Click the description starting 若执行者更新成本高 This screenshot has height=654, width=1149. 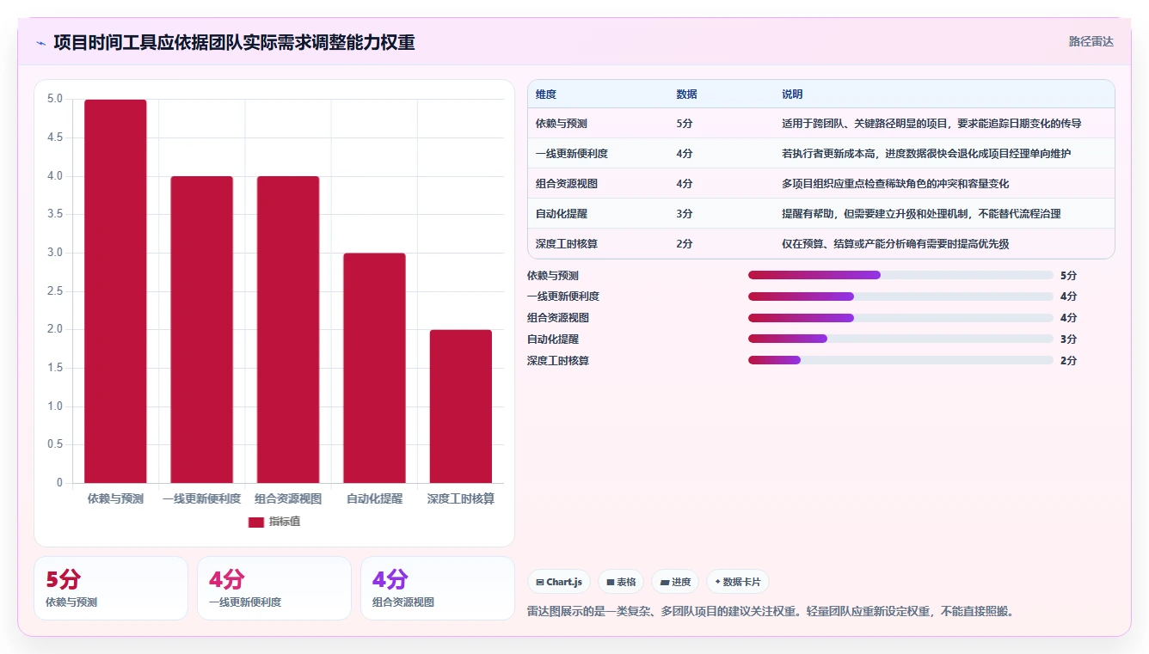926,154
